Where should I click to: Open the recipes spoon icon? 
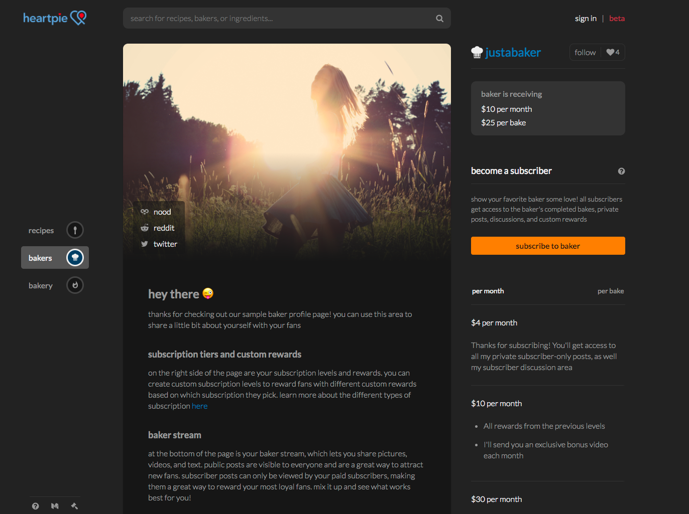(x=75, y=230)
